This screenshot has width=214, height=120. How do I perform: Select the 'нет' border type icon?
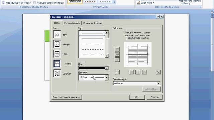tap(57, 34)
